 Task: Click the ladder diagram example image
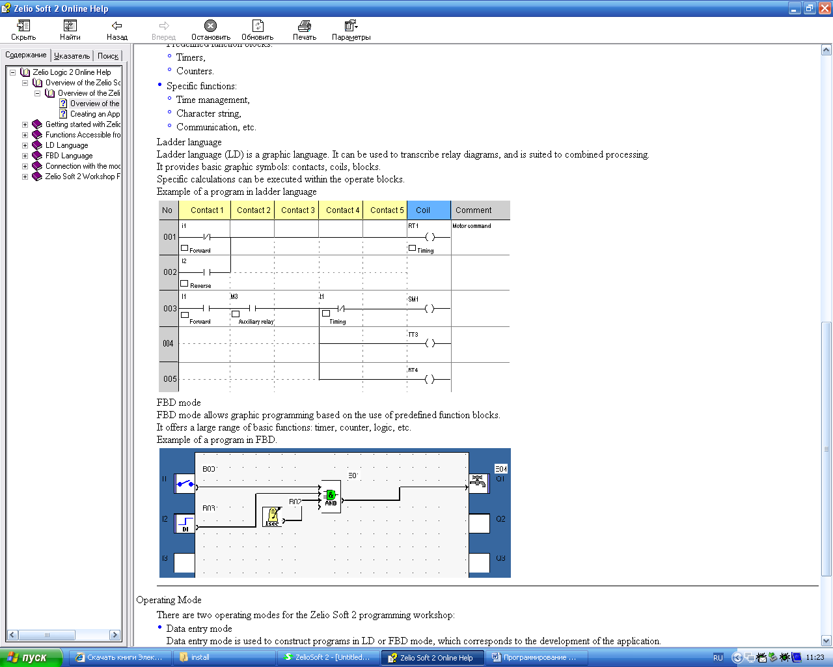click(335, 296)
